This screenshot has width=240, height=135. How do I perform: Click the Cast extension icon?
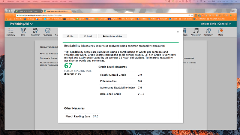click(x=224, y=15)
